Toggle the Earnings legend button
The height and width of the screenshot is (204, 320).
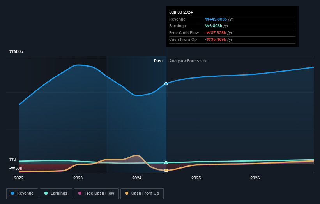tap(56, 193)
